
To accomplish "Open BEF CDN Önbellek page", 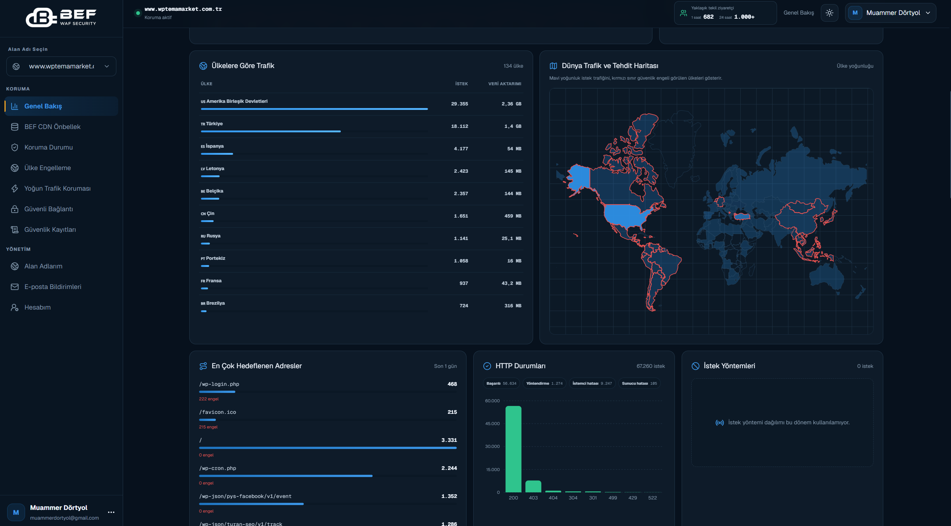I will point(61,127).
